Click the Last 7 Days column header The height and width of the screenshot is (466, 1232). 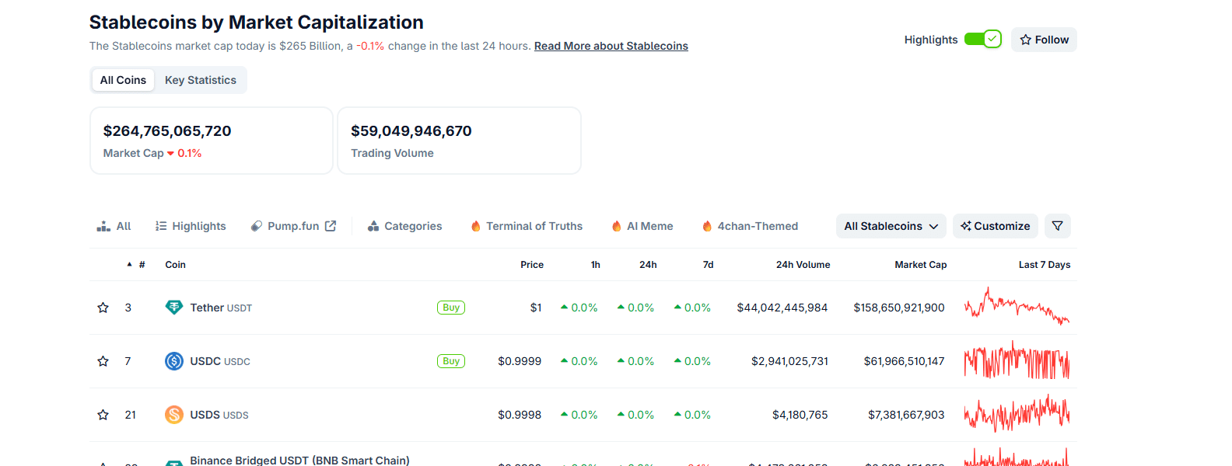(1045, 265)
